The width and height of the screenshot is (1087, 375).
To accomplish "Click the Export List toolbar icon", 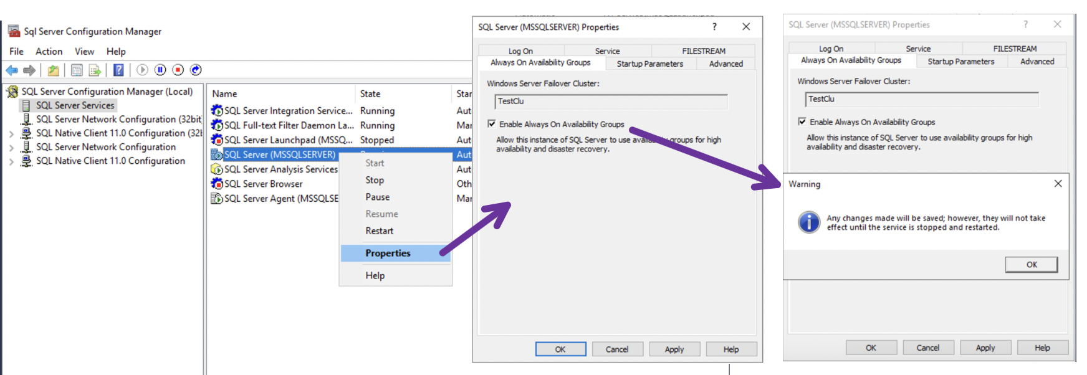I will point(95,70).
